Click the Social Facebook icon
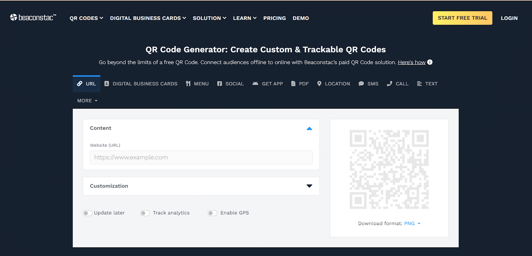Image resolution: width=532 pixels, height=256 pixels. (219, 84)
